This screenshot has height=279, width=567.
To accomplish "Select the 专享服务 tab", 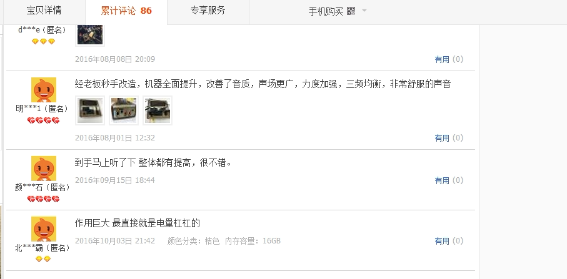I will tap(208, 11).
